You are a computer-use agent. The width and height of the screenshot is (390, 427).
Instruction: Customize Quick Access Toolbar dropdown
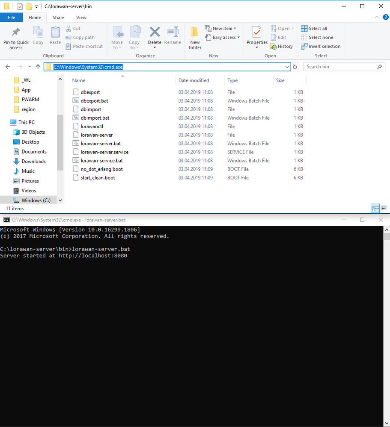click(36, 6)
